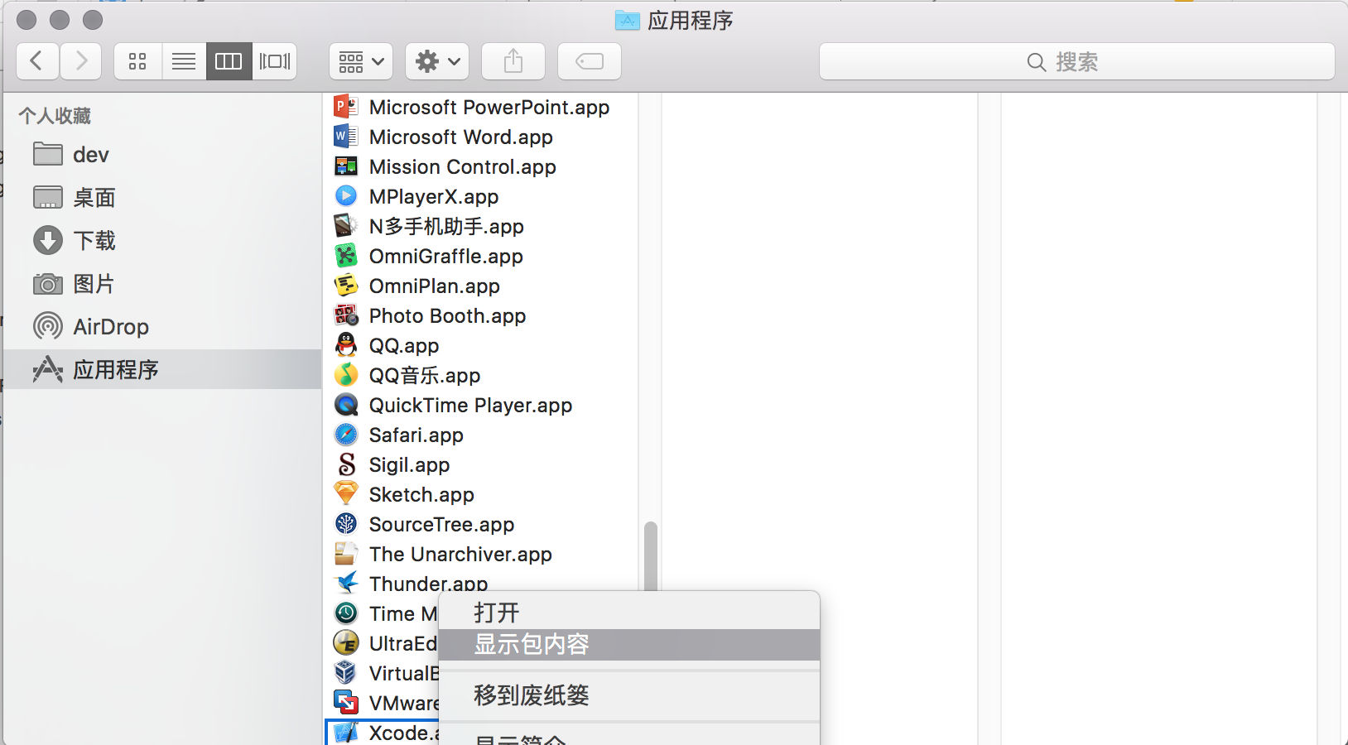Select the Safari.app file name

416,435
